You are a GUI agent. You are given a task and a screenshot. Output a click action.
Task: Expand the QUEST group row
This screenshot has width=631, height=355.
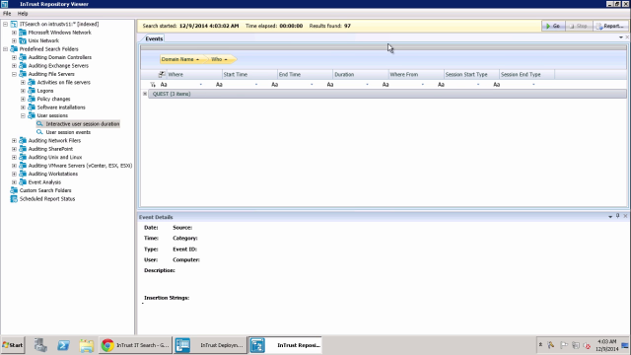tap(145, 94)
